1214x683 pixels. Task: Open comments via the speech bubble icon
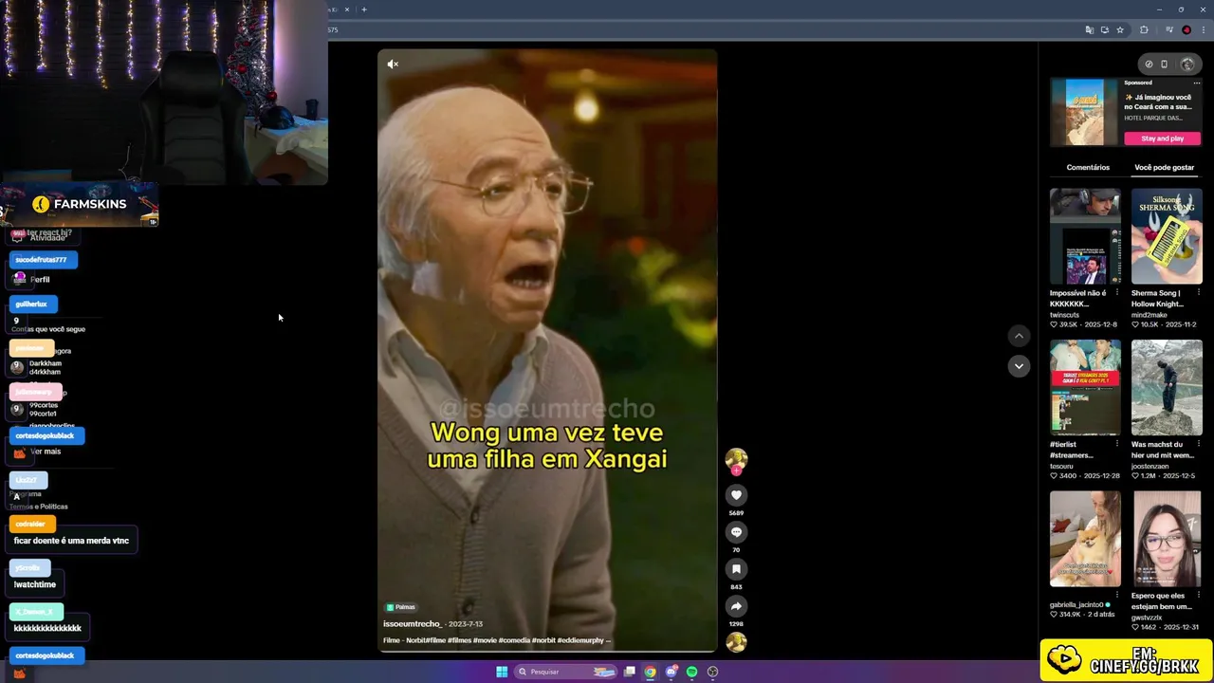point(736,532)
